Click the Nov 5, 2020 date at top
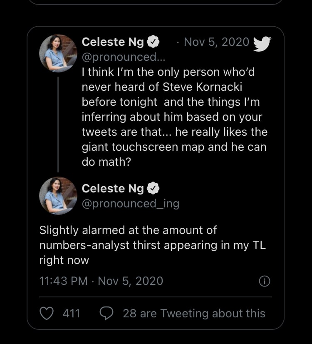312x344 pixels. (216, 42)
